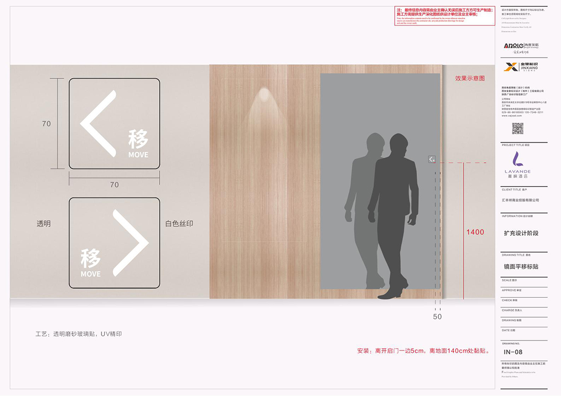Image resolution: width=561 pixels, height=396 pixels.
Task: Click the red 效果示意图 label
Action: coord(470,78)
